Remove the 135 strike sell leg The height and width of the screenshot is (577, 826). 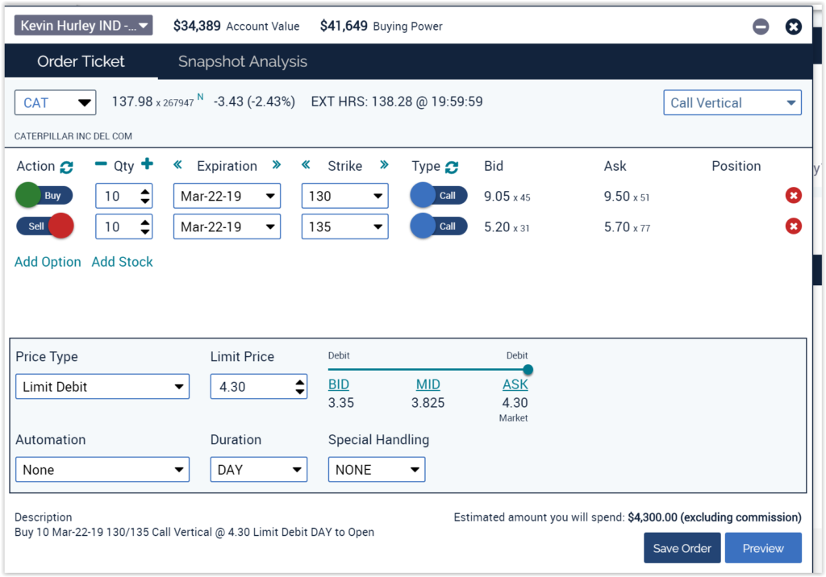point(794,226)
